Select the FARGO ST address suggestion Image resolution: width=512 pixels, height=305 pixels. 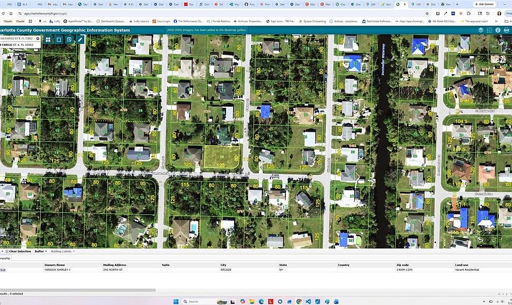click(x=20, y=45)
